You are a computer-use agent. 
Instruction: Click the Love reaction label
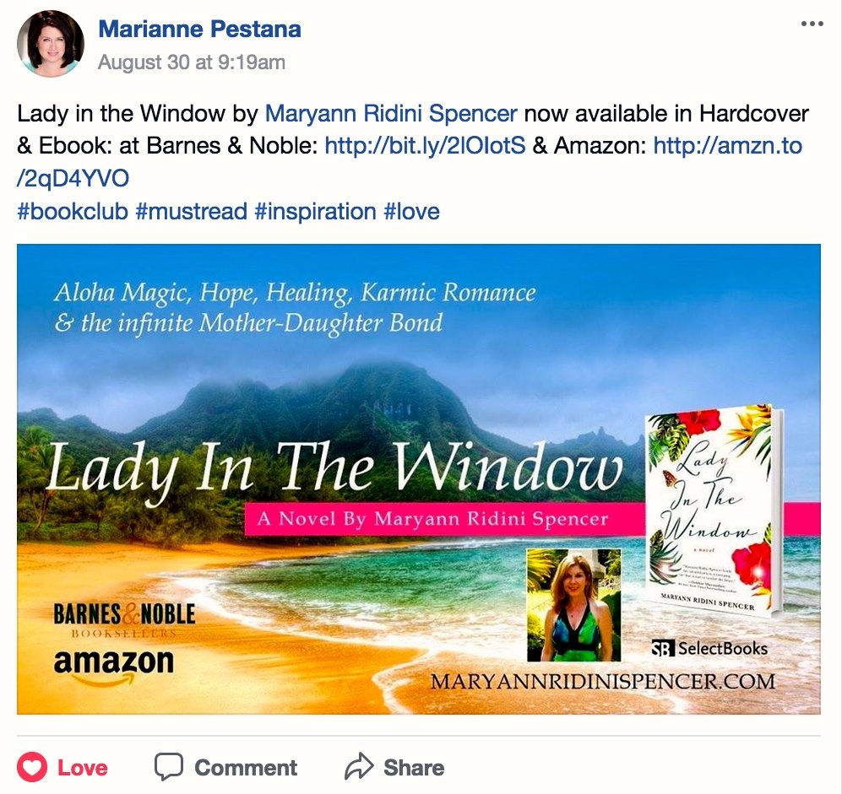[x=83, y=768]
